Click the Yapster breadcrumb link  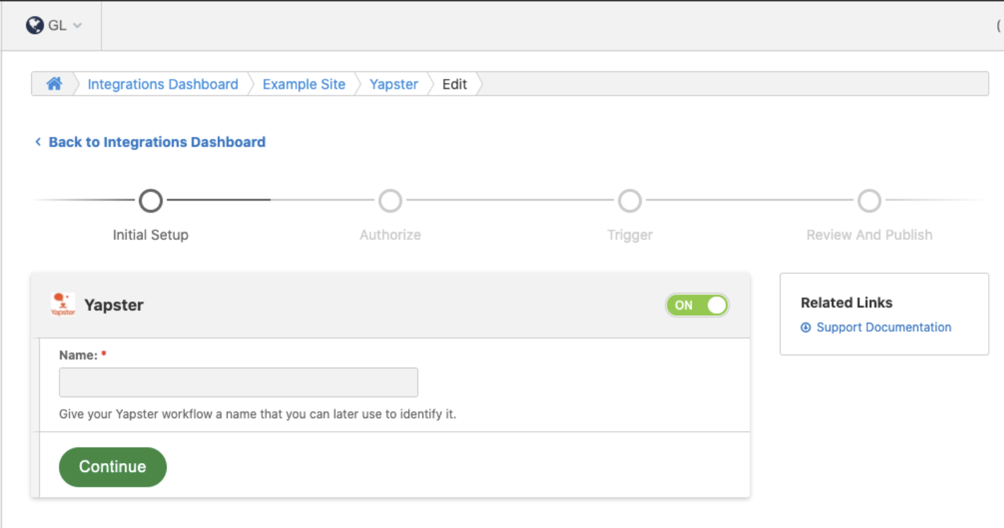click(x=393, y=84)
